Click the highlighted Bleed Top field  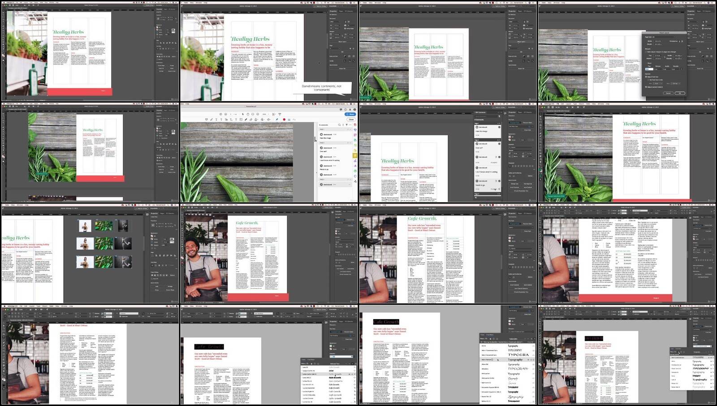pyautogui.click(x=649, y=69)
